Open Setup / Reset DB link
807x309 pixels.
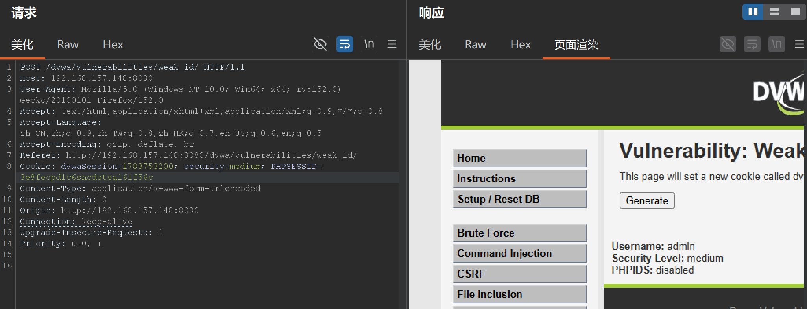coord(519,199)
